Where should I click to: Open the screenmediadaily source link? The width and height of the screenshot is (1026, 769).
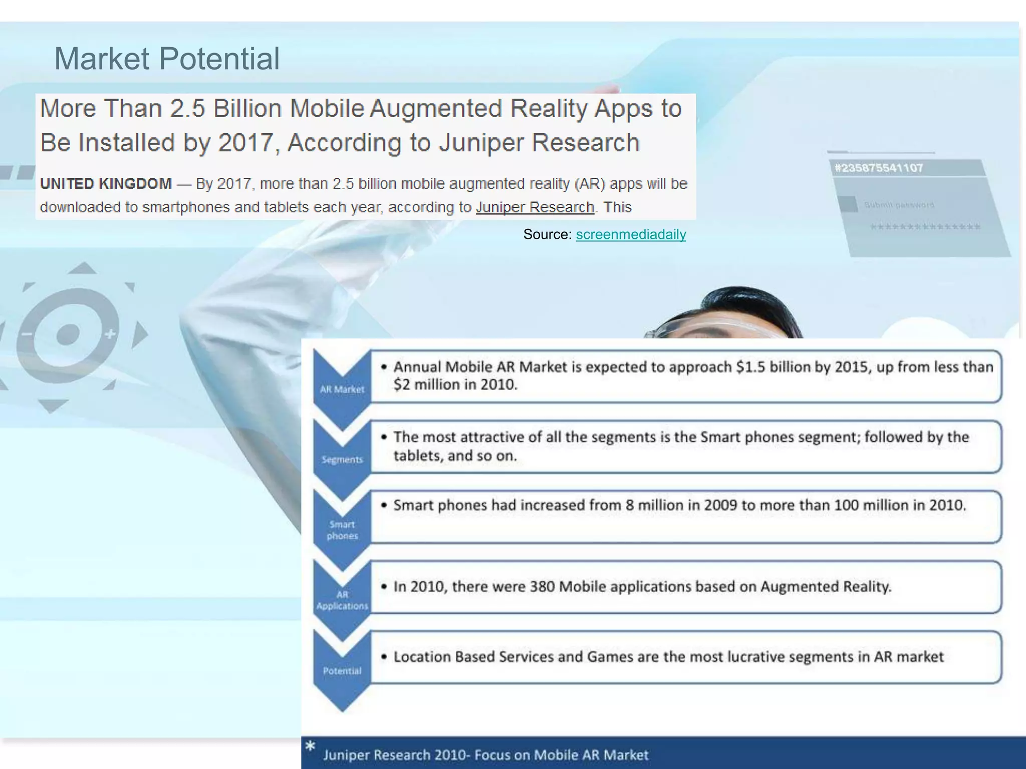630,234
